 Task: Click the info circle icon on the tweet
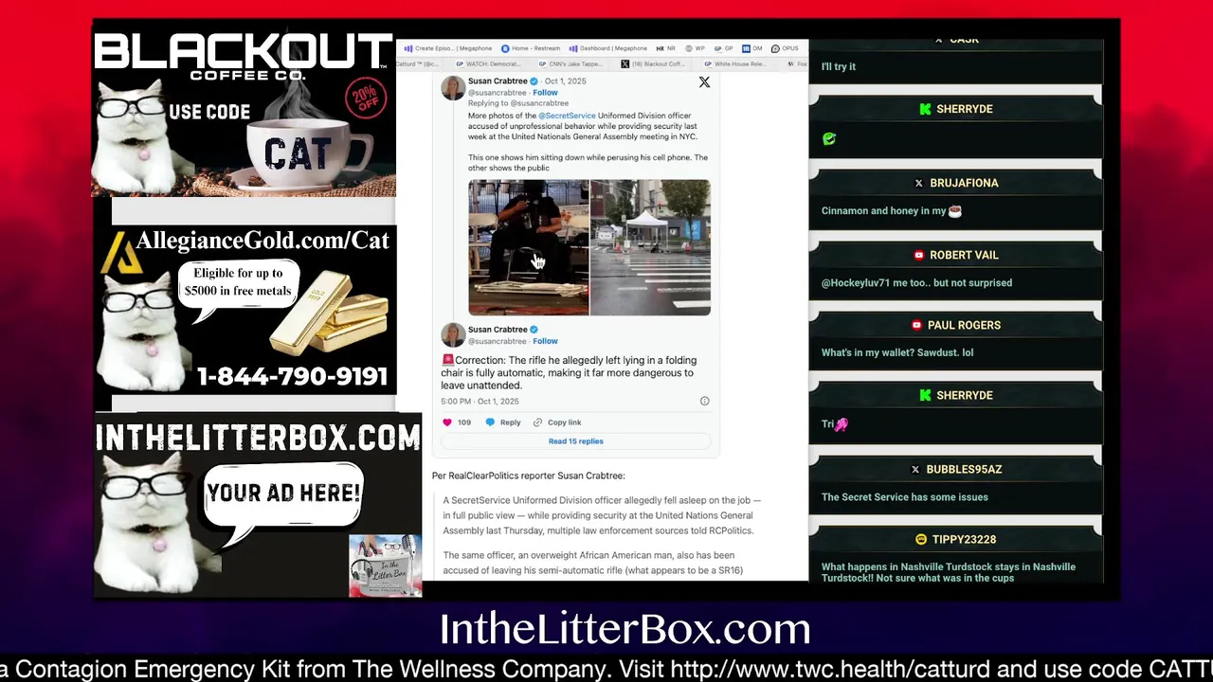click(704, 401)
